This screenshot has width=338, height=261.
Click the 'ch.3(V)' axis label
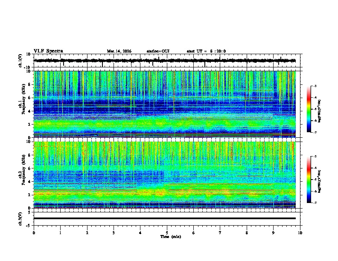click(20, 219)
